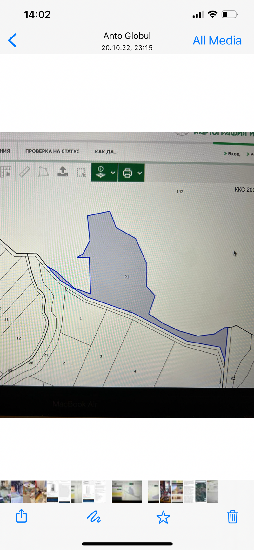Click the upload file icon
Viewport: 254px width, 550px height.
coord(63,172)
